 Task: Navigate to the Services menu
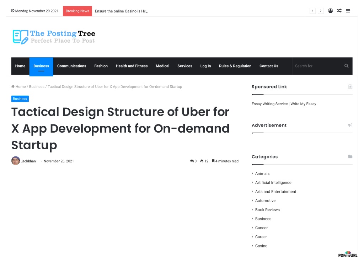pos(185,66)
